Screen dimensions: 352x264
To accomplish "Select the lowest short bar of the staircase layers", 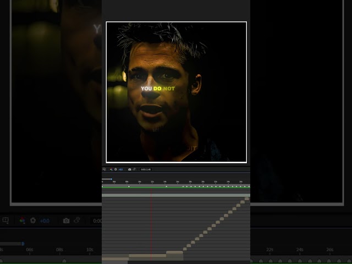I will tap(185, 249).
